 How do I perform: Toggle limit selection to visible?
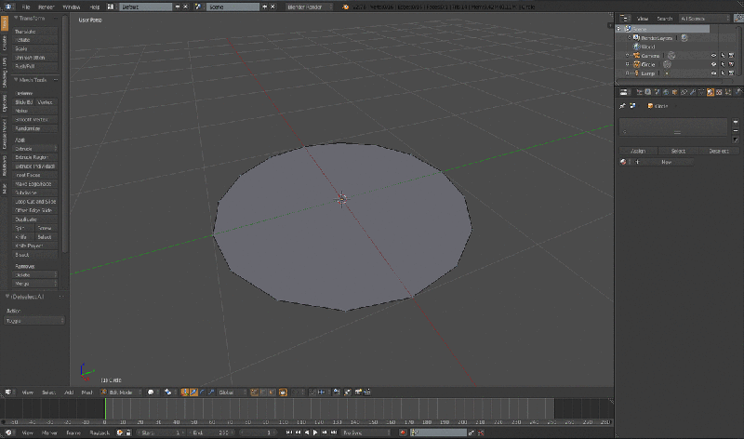click(x=283, y=392)
